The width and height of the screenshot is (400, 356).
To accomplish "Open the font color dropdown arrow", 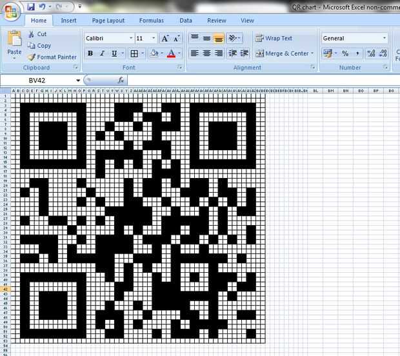I will tap(179, 54).
